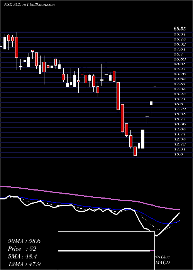Screen dimensions: 193x270
Task: Click the 60.55 top price label
Action: 179,29
